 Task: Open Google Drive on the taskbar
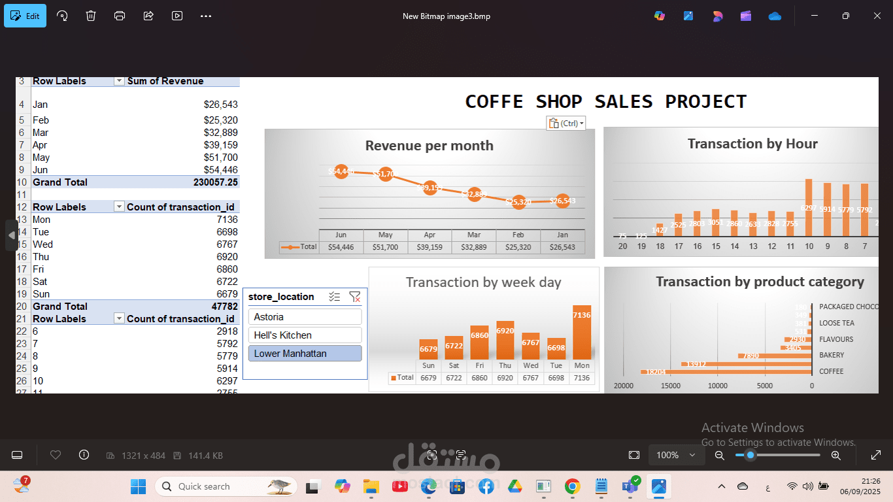coord(514,486)
